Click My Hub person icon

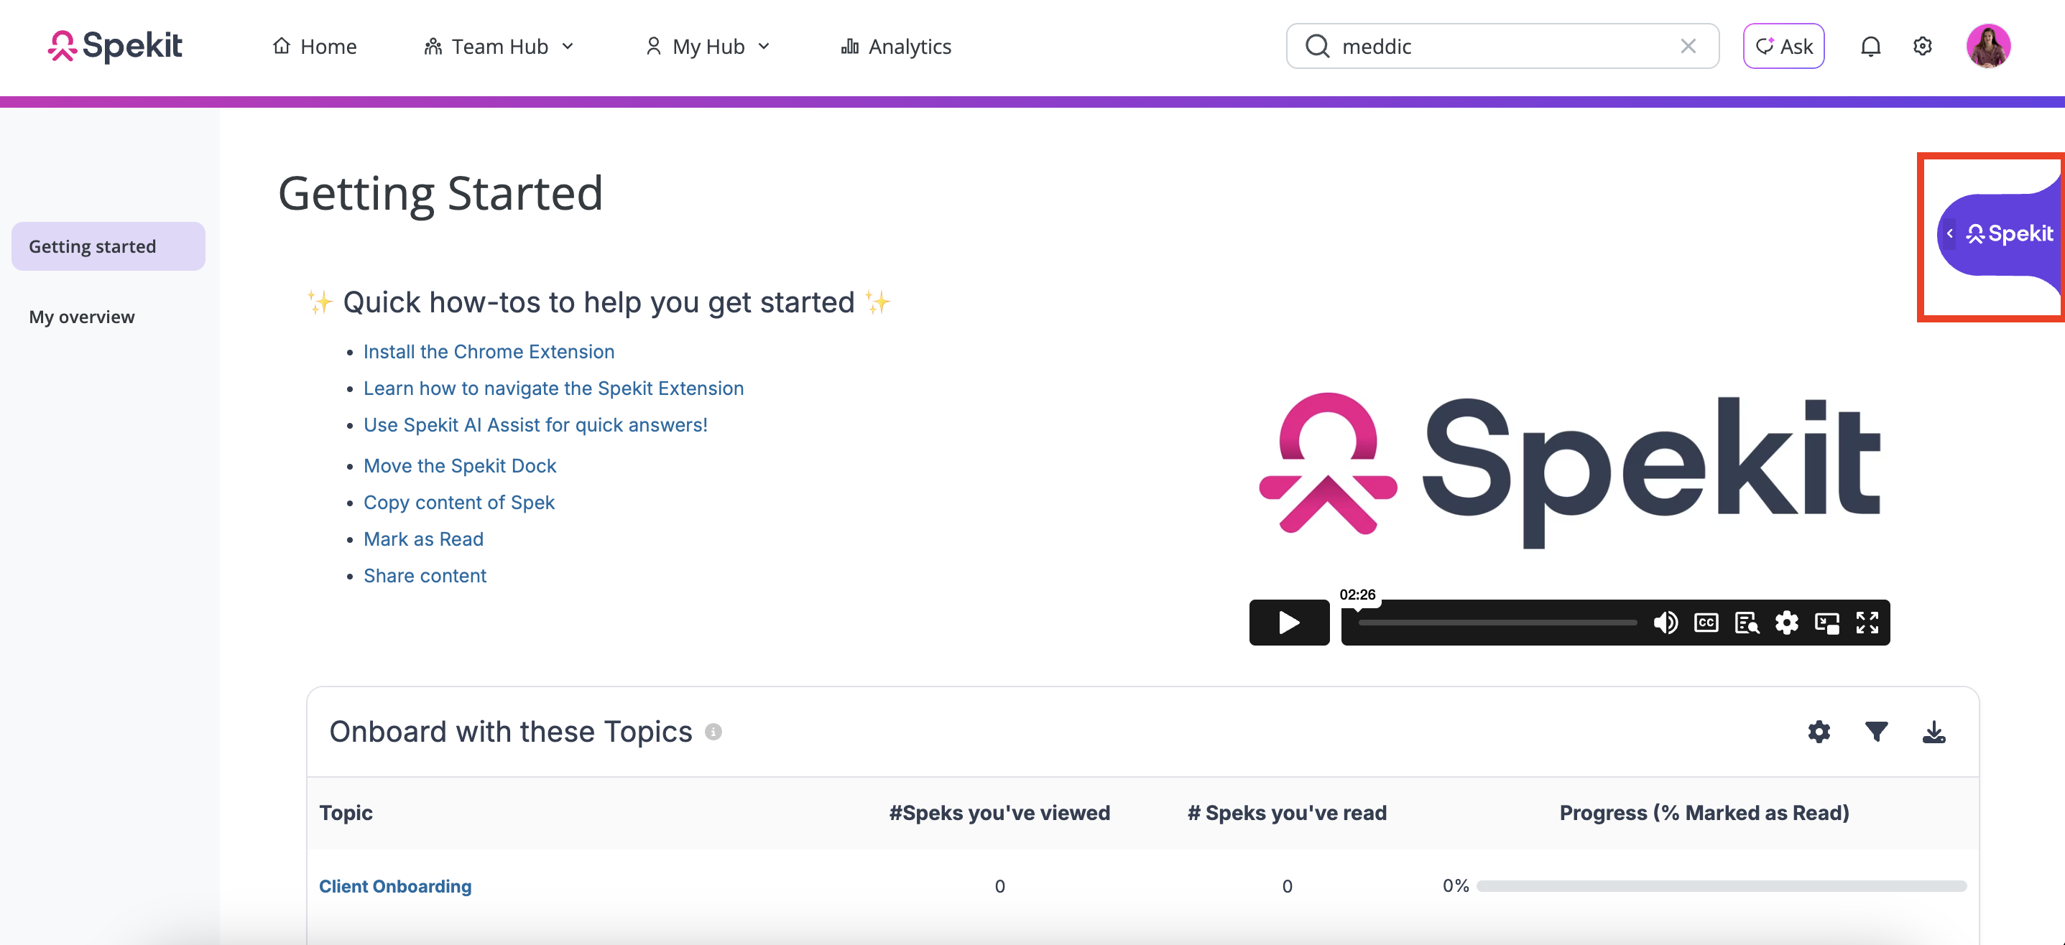click(653, 47)
